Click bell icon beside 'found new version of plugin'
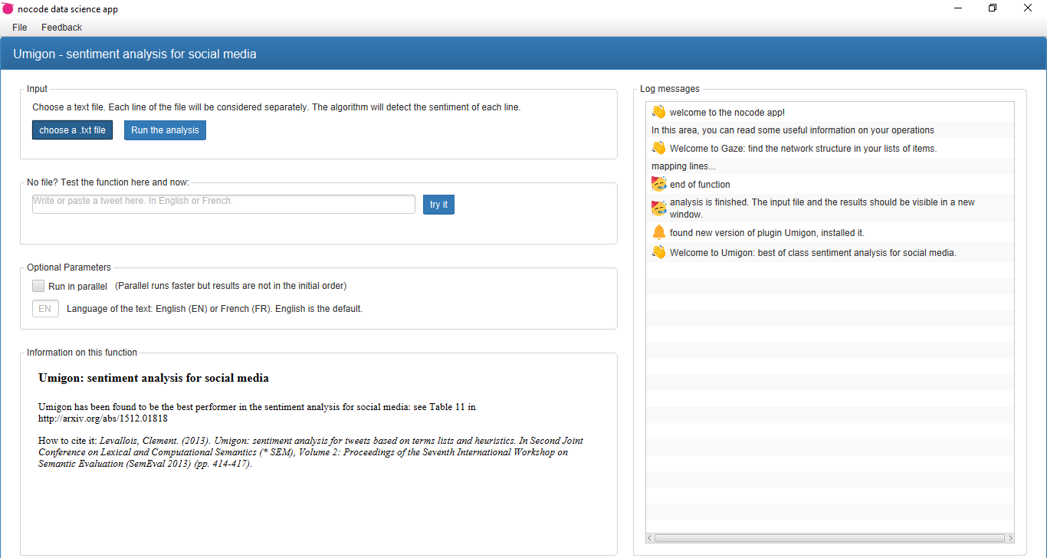The image size is (1047, 558). pyautogui.click(x=658, y=232)
